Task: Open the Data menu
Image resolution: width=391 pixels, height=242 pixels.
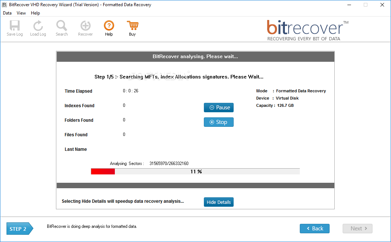Action: point(7,13)
